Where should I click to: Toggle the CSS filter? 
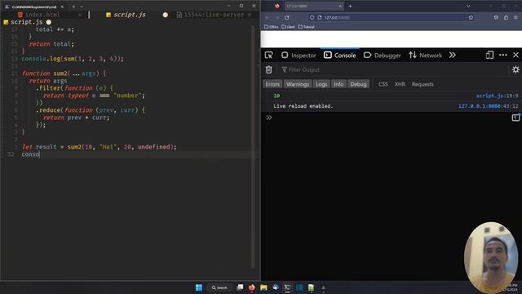pos(383,84)
